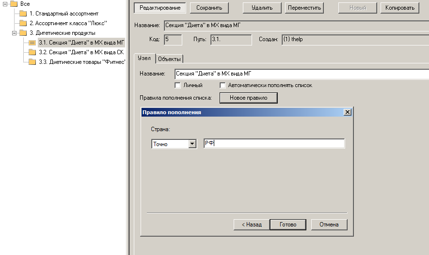Tick the 'Личный' checkbox
Viewport: 429px width, 255px height.
pos(177,85)
